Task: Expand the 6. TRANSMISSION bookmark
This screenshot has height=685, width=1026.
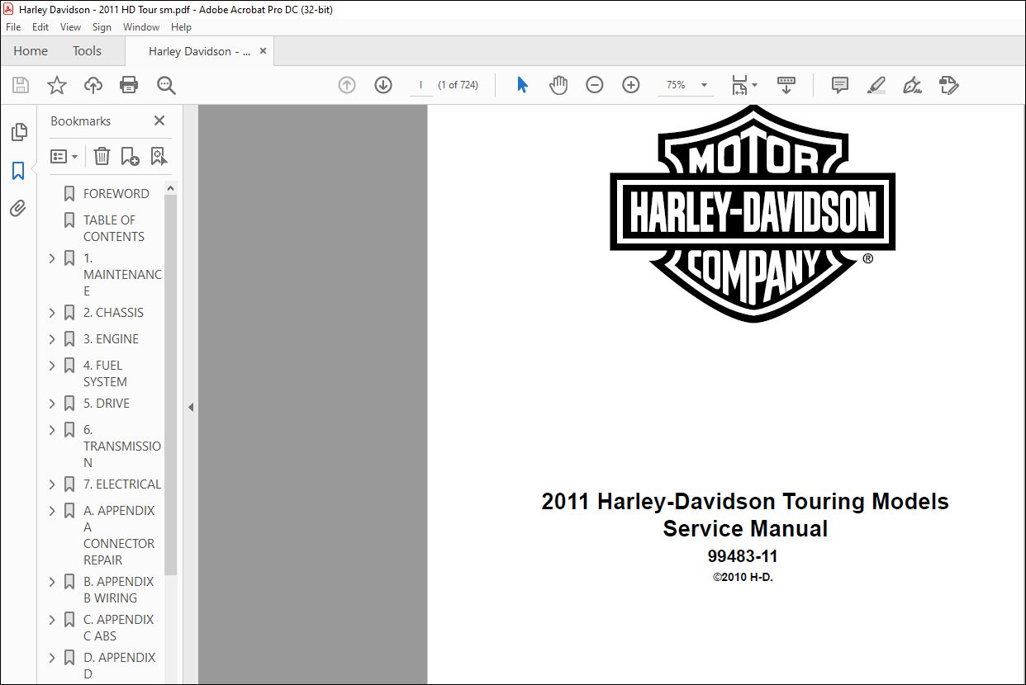Action: coord(52,430)
